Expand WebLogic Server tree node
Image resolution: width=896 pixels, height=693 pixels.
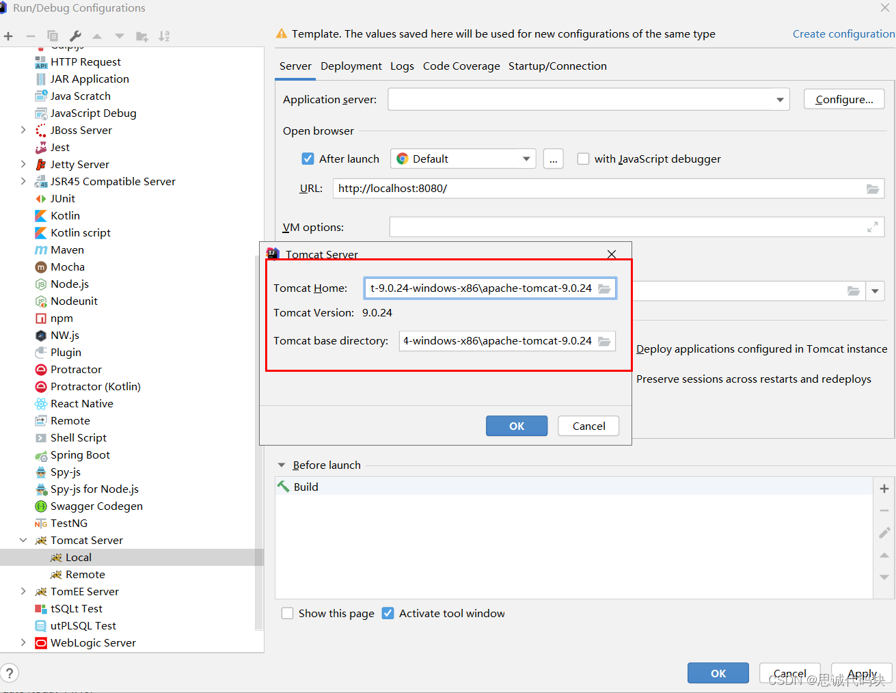click(x=23, y=643)
